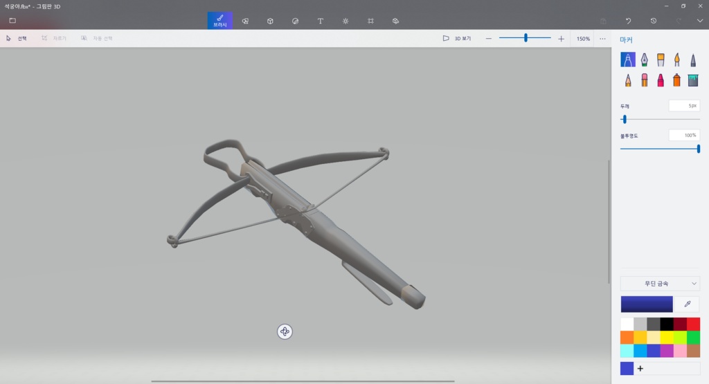Viewport: 709px width, 384px height.
Task: Open the 무딘 금속 material dropdown
Action: [x=660, y=284]
